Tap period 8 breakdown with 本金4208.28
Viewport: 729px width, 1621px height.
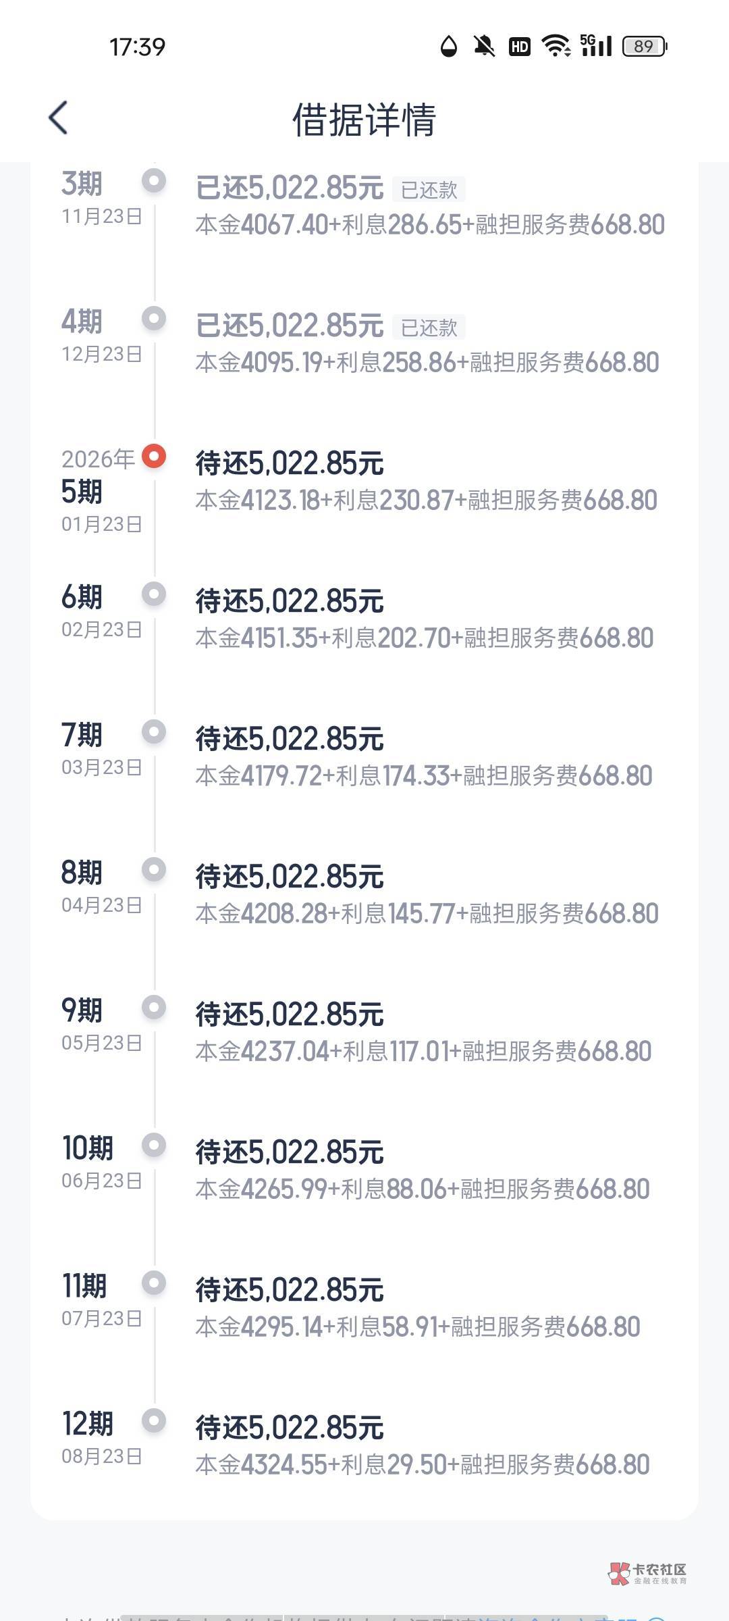coord(427,914)
